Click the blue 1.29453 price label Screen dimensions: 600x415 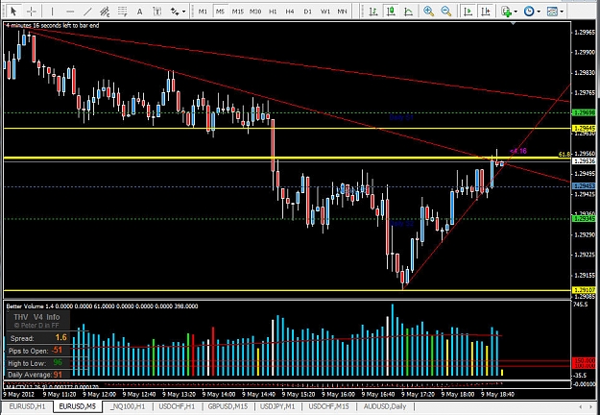585,186
